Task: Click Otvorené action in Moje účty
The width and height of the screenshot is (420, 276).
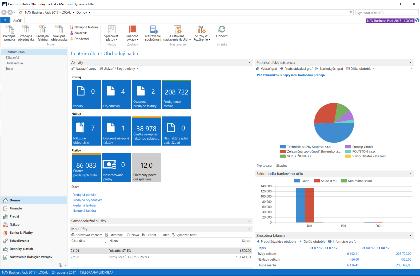Action: (x=114, y=235)
